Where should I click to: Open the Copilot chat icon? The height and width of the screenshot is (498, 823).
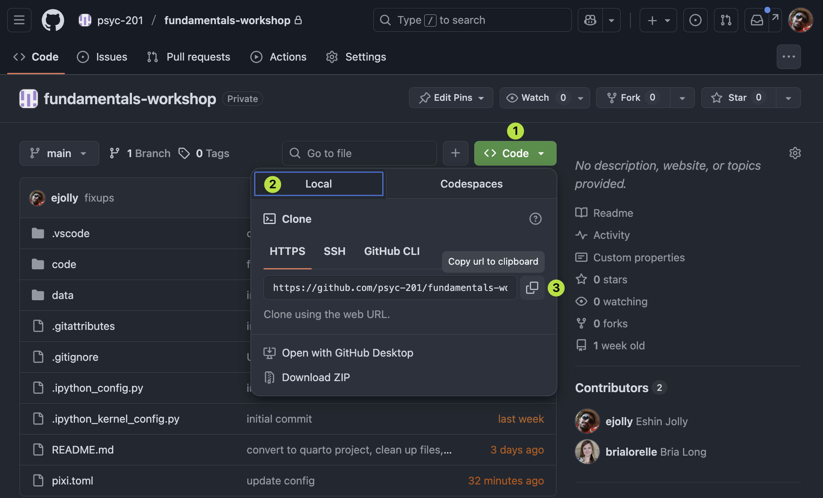(590, 20)
